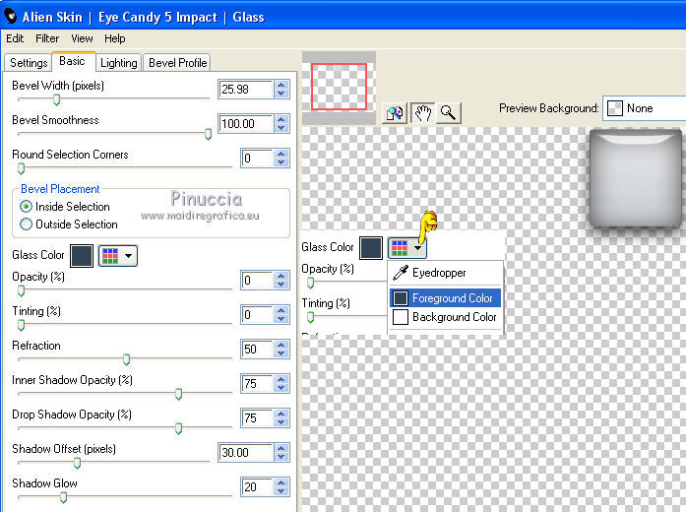Click the Shadow Offset value field

tap(246, 453)
